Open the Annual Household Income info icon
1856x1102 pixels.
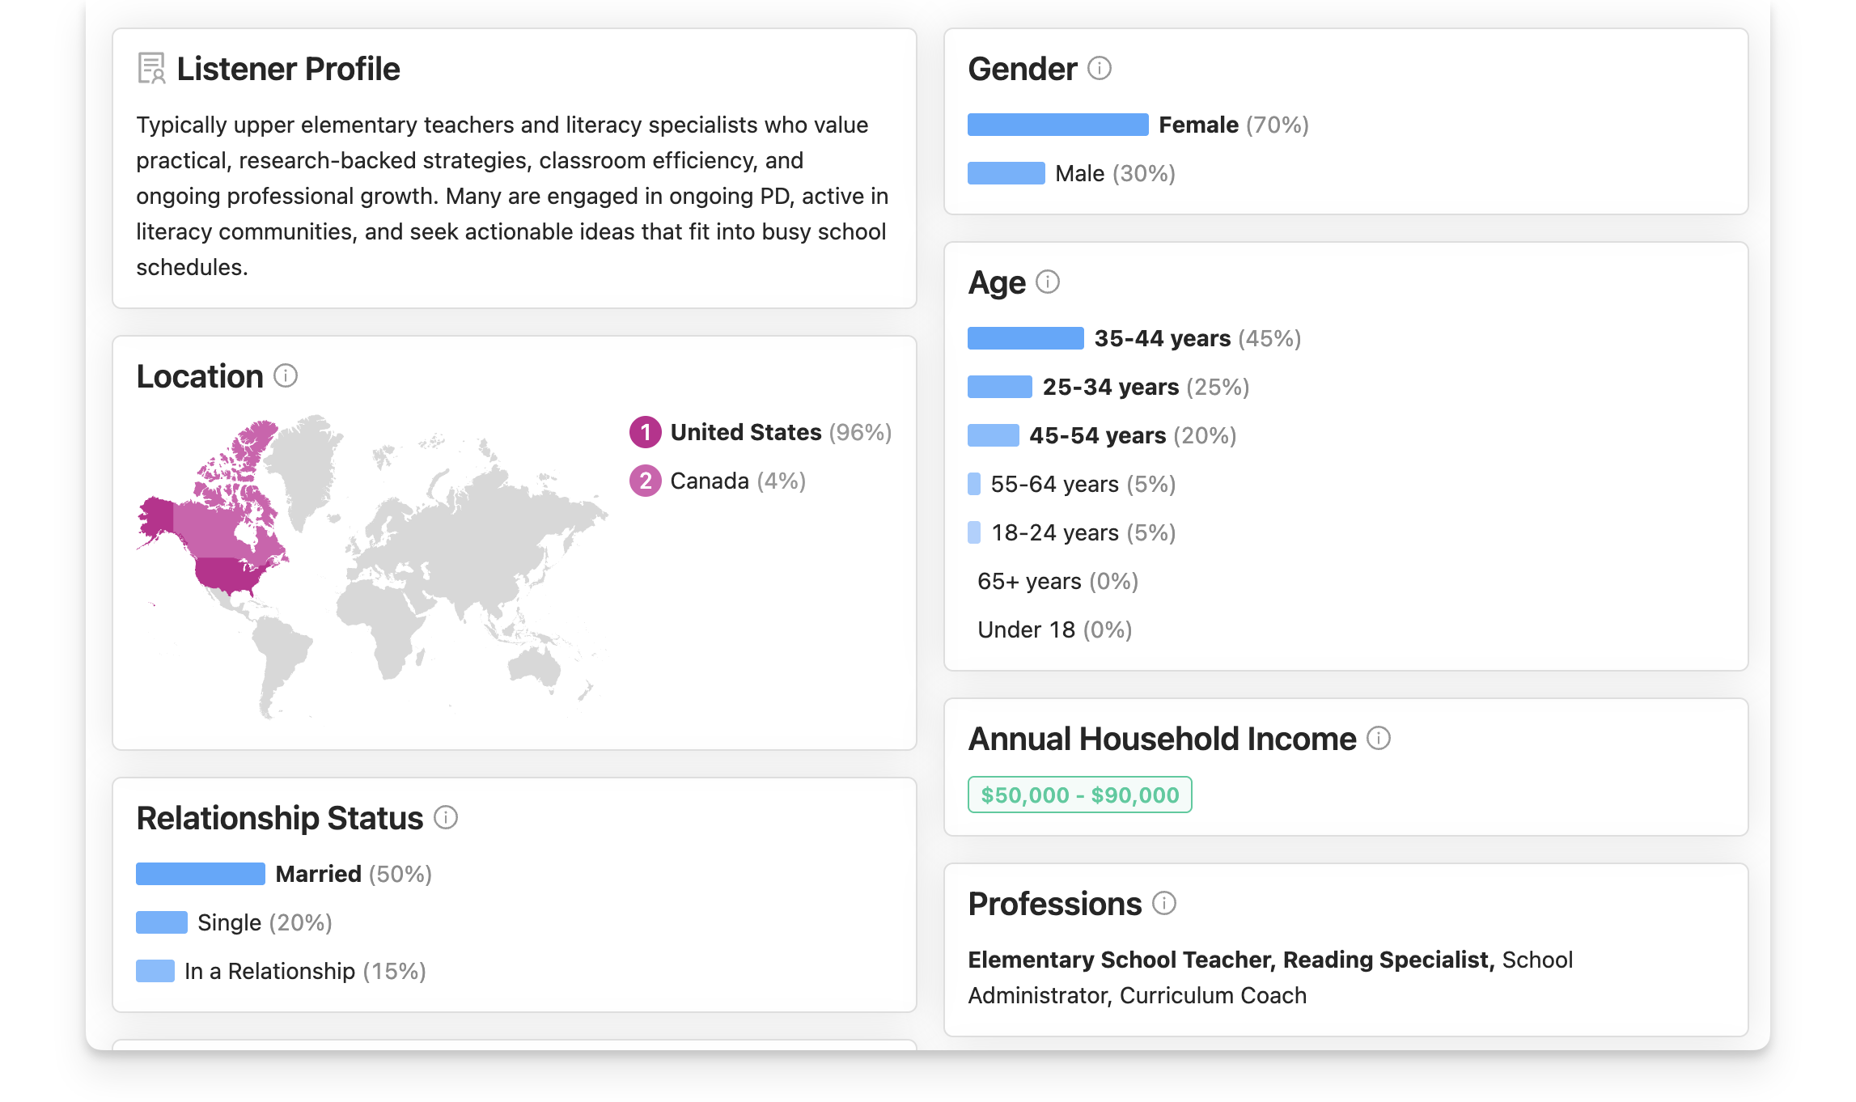click(x=1379, y=738)
